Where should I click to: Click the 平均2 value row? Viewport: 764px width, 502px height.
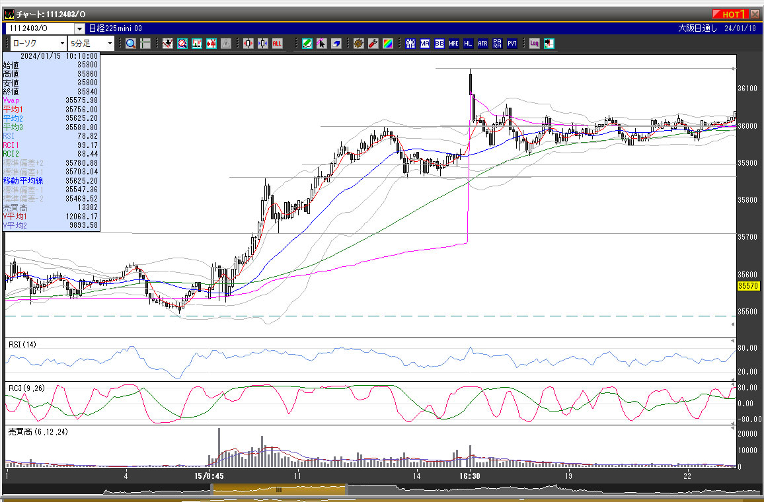coord(51,118)
